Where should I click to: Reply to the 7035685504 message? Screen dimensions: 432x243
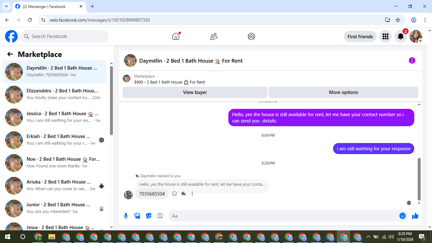click(x=183, y=194)
